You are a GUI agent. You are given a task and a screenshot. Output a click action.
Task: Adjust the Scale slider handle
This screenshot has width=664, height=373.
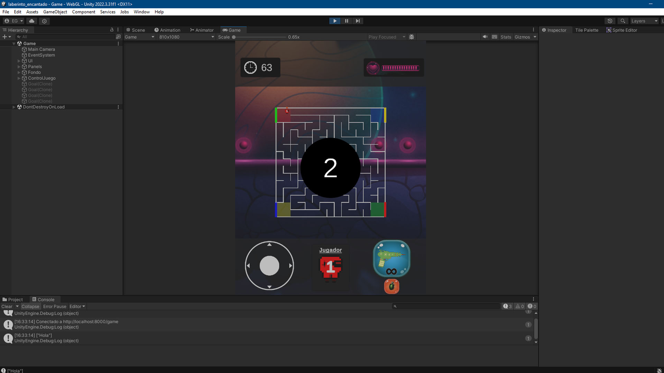(x=234, y=37)
